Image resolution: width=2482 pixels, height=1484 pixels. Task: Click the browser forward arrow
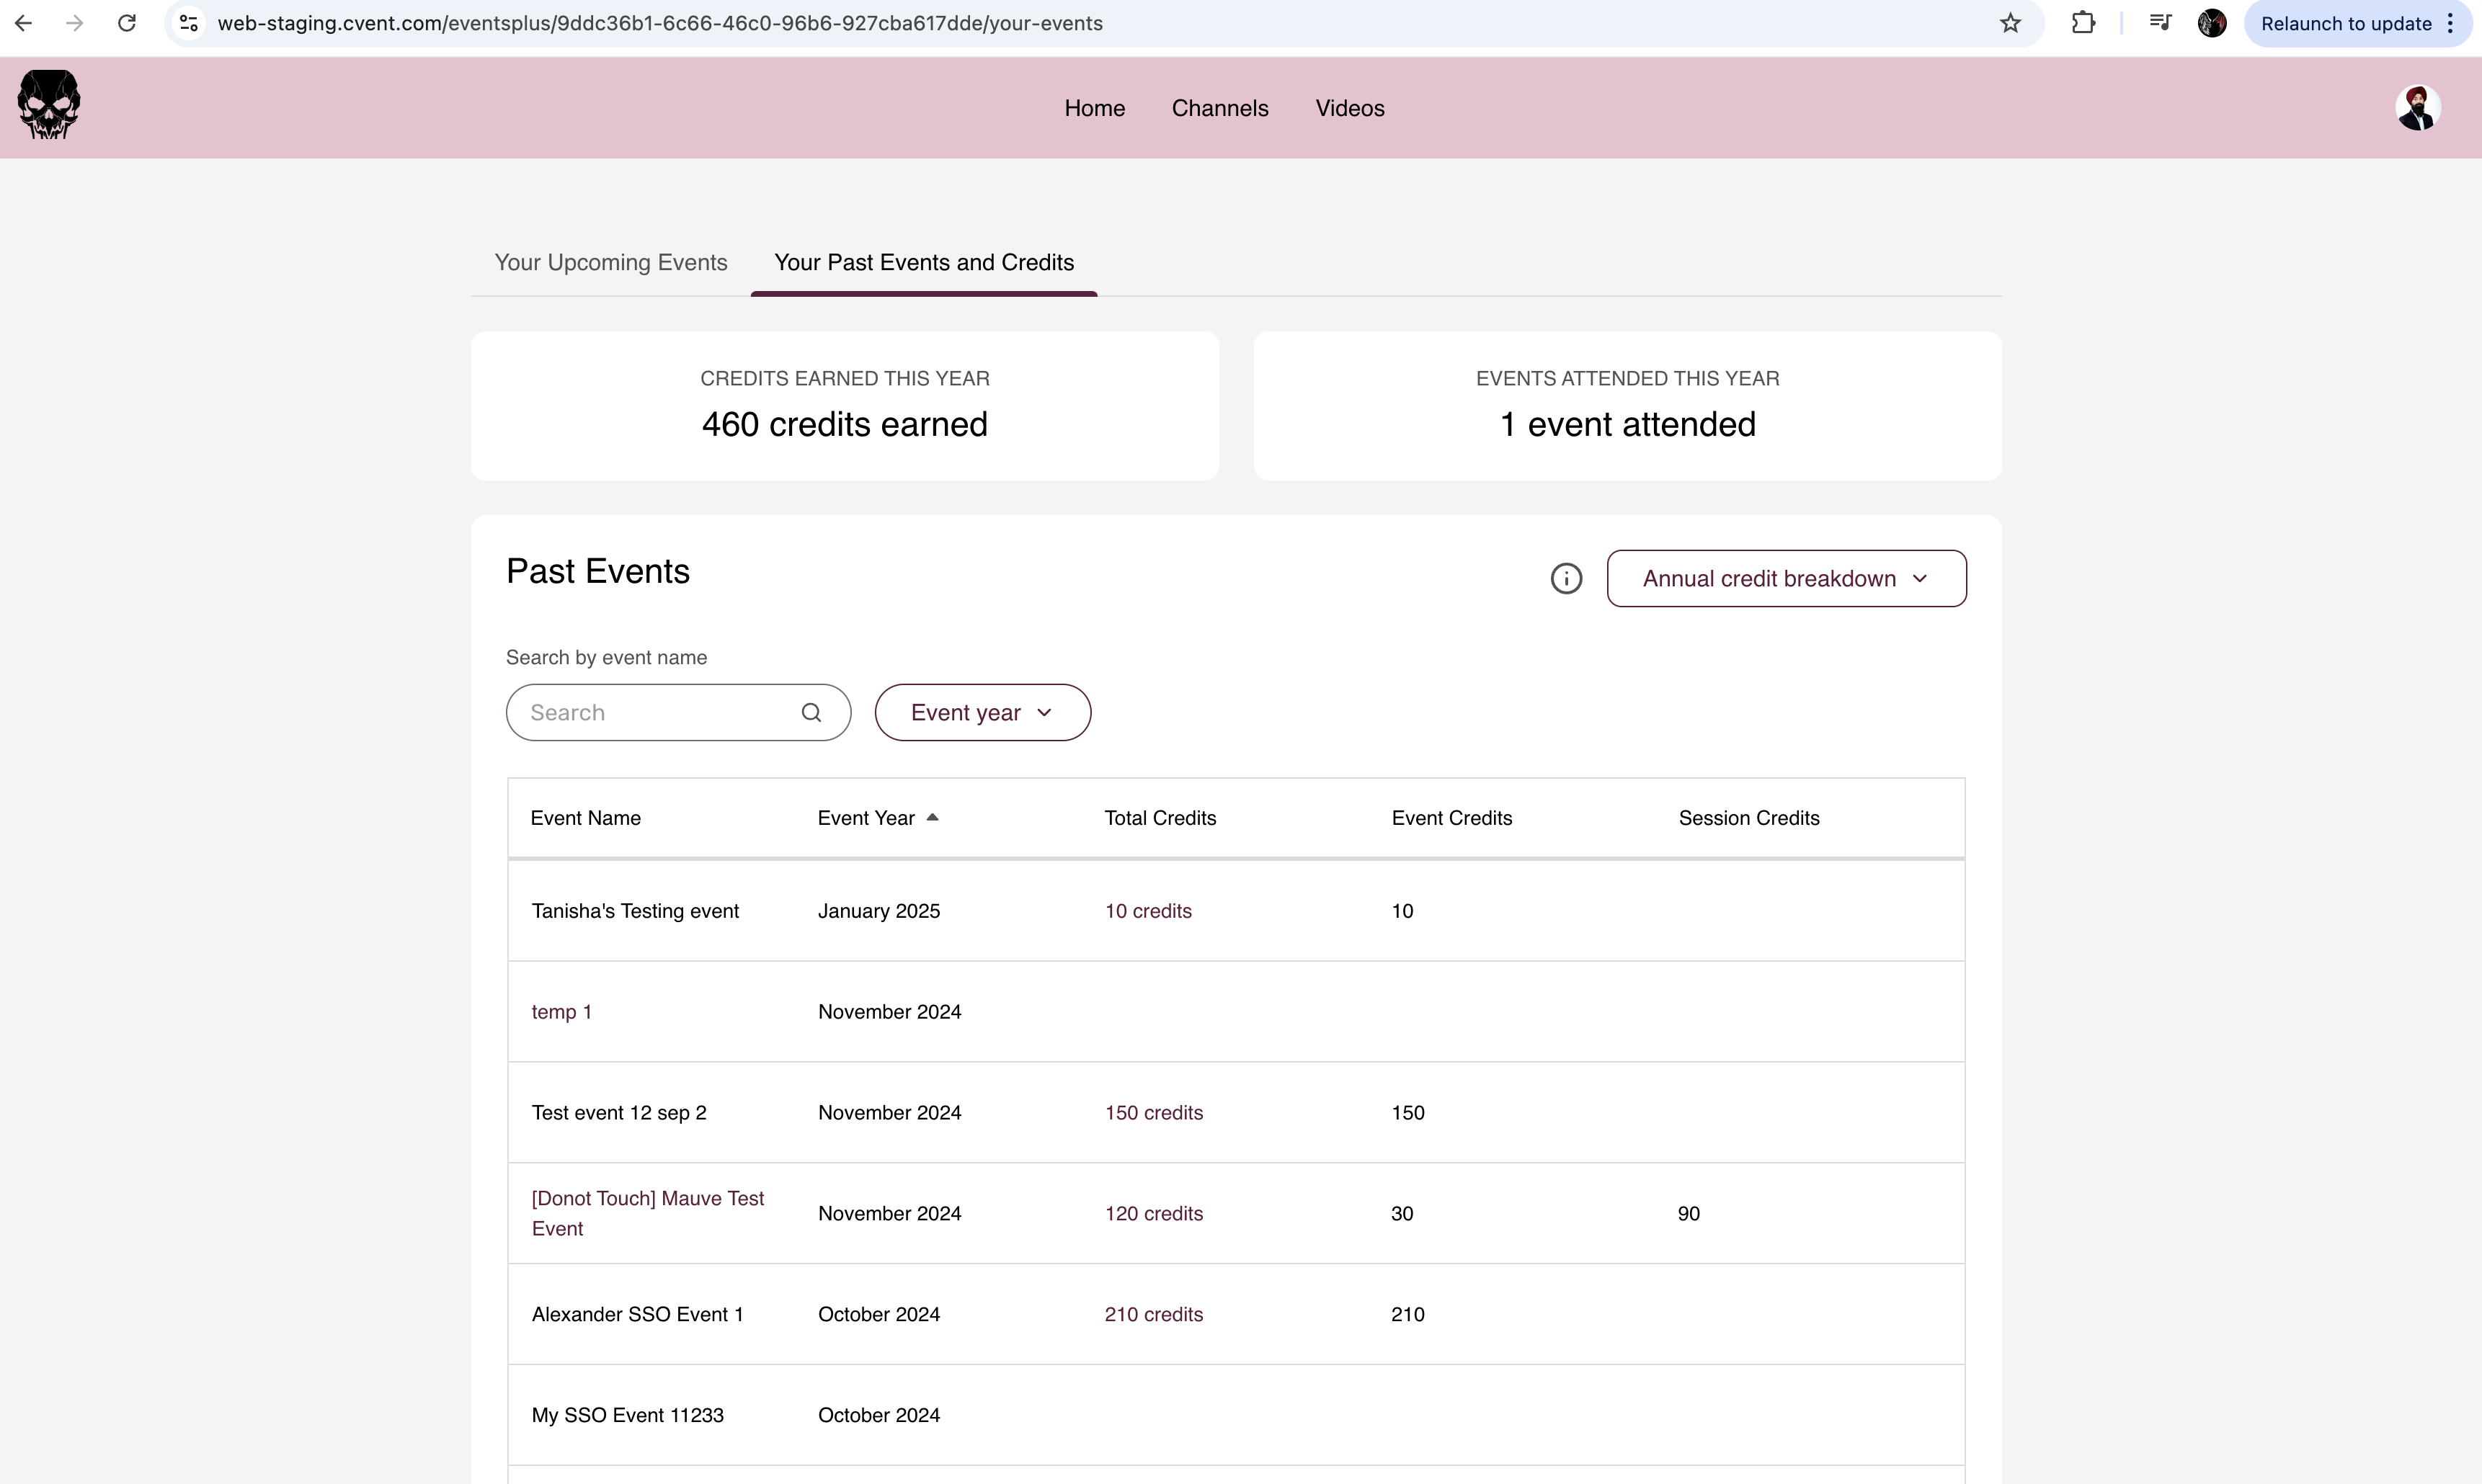point(75,23)
